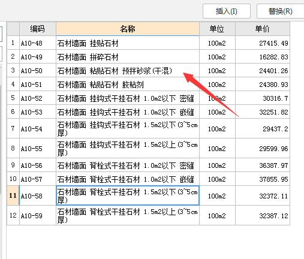The image size is (304, 259).
Task: Select code cell A10-59
Action: pos(38,216)
